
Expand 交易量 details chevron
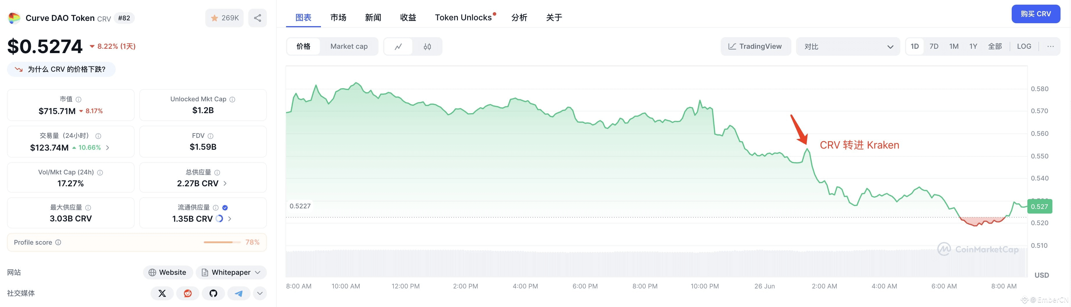pyautogui.click(x=108, y=148)
